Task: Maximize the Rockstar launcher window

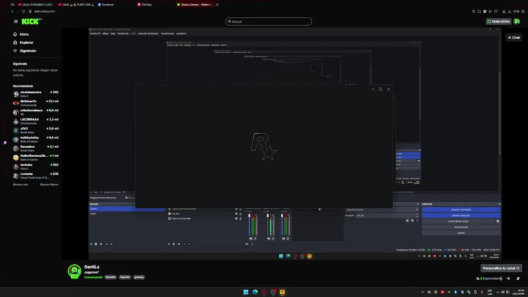Action: [380, 89]
